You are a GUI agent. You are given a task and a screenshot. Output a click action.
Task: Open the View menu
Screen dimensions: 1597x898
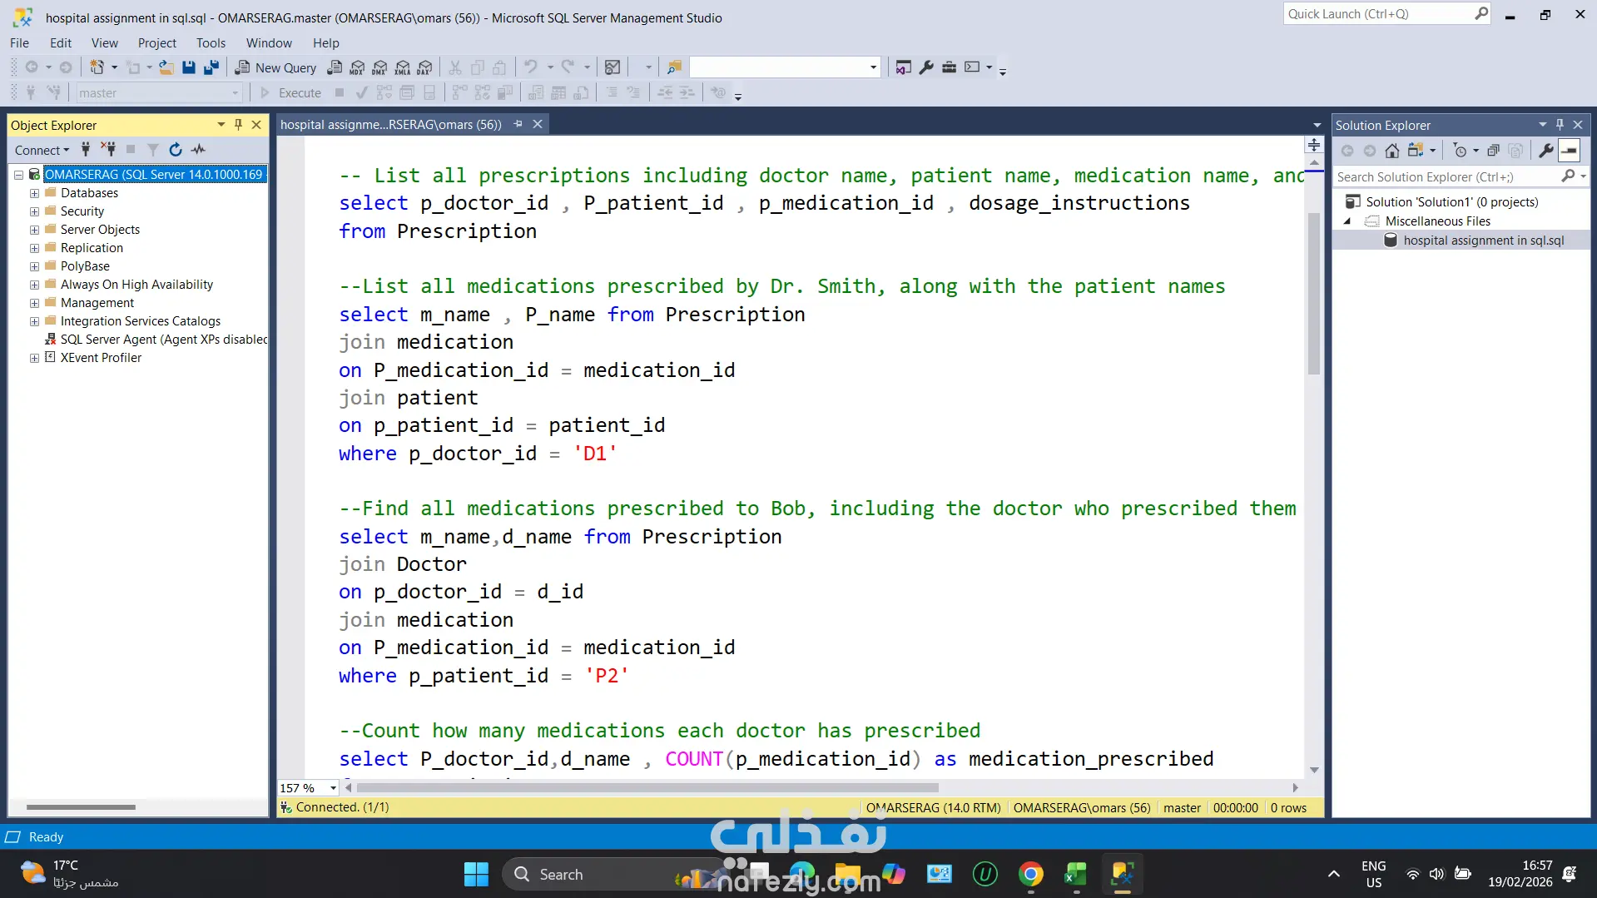click(105, 42)
